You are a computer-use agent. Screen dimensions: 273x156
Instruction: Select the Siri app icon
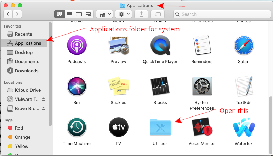(76, 86)
